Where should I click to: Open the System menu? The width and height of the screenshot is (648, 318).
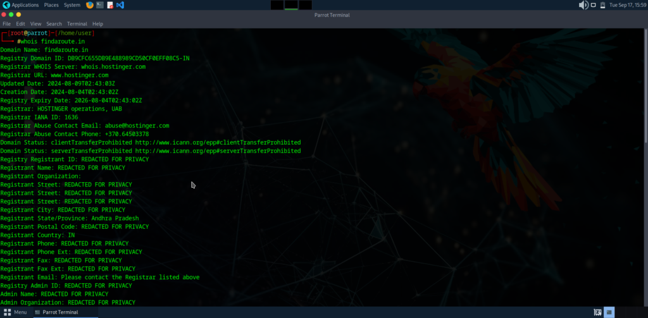[72, 5]
